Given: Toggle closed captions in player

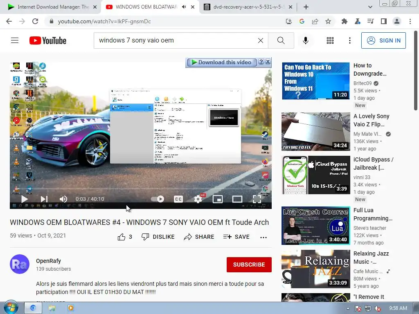Looking at the screenshot, I should click(178, 199).
